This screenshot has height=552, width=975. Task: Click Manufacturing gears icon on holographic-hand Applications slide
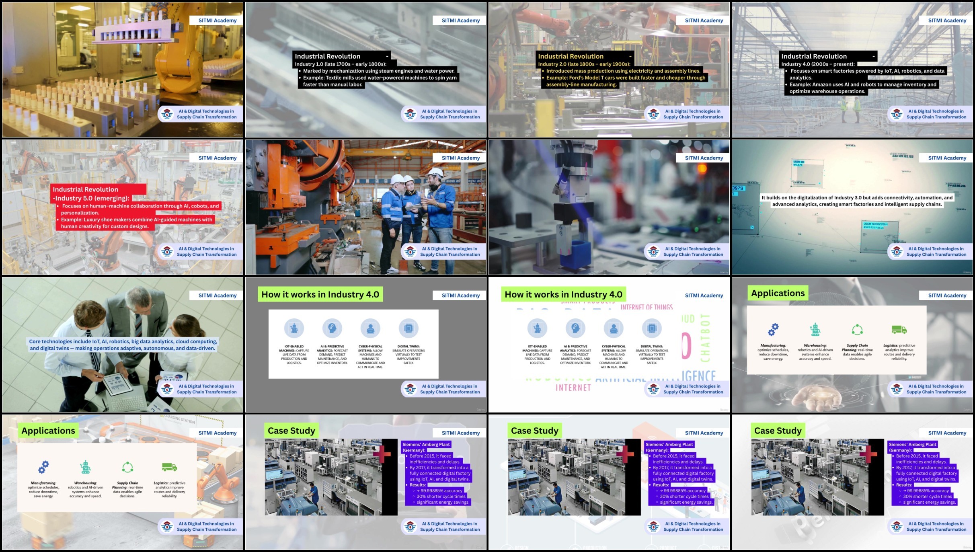point(773,330)
